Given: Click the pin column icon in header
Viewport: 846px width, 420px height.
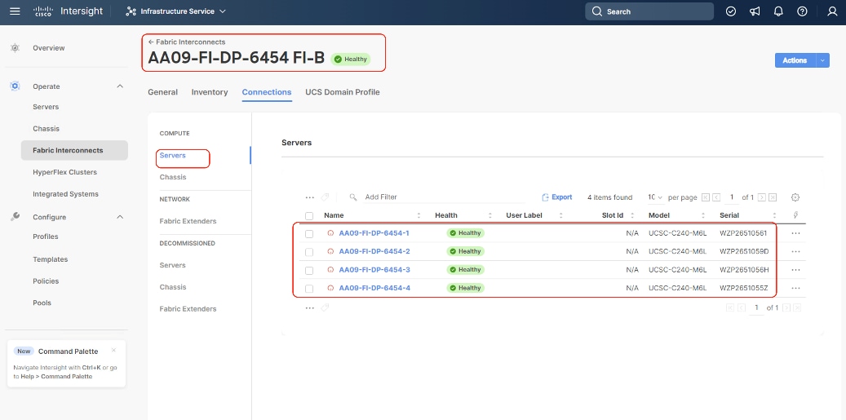Looking at the screenshot, I should click(795, 215).
